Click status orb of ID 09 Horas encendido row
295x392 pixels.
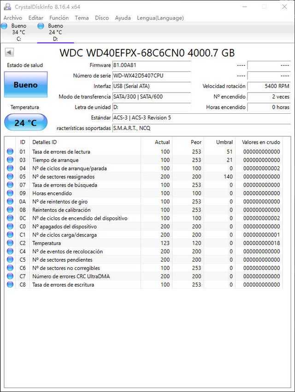coord(10,193)
